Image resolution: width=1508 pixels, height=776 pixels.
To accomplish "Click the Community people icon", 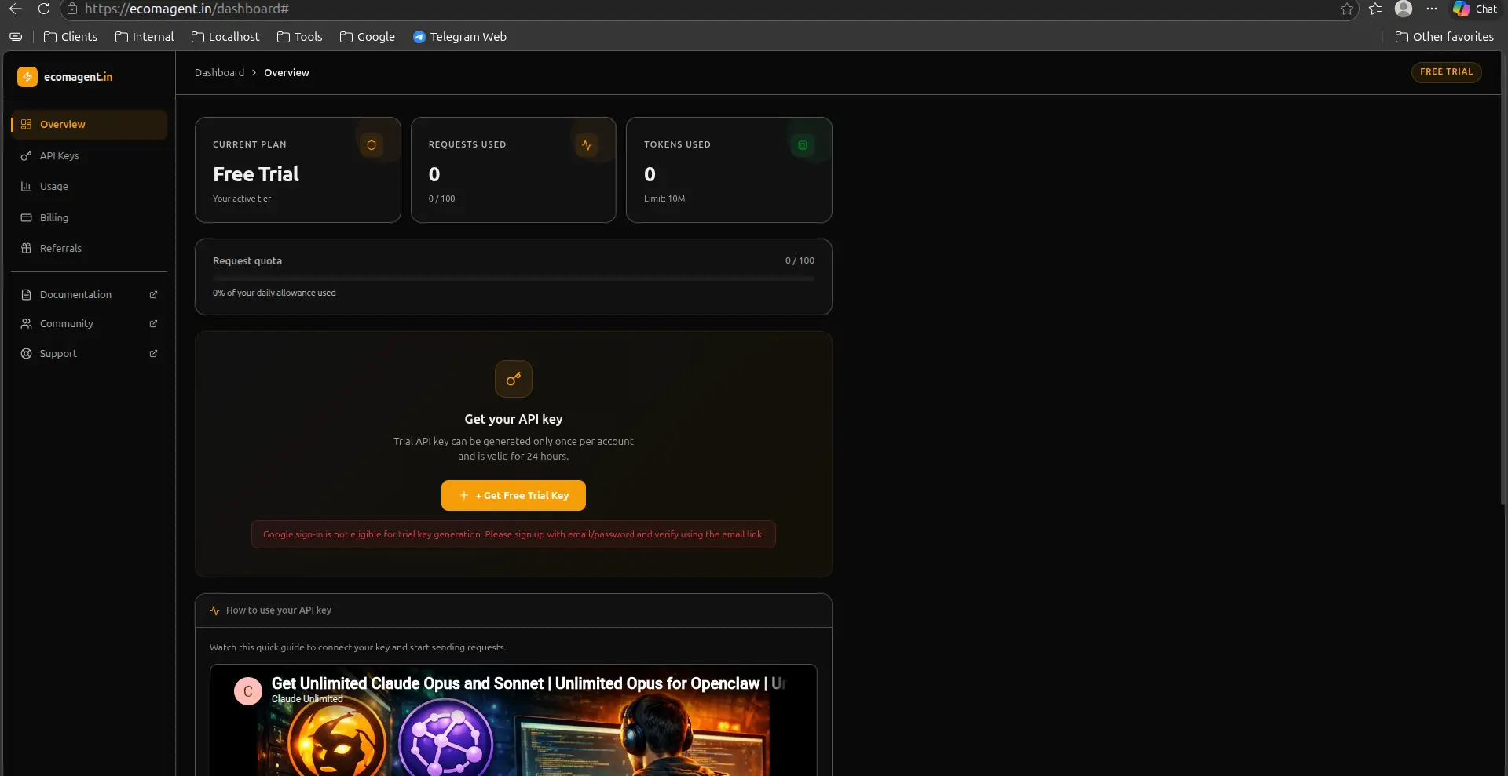I will click(26, 323).
